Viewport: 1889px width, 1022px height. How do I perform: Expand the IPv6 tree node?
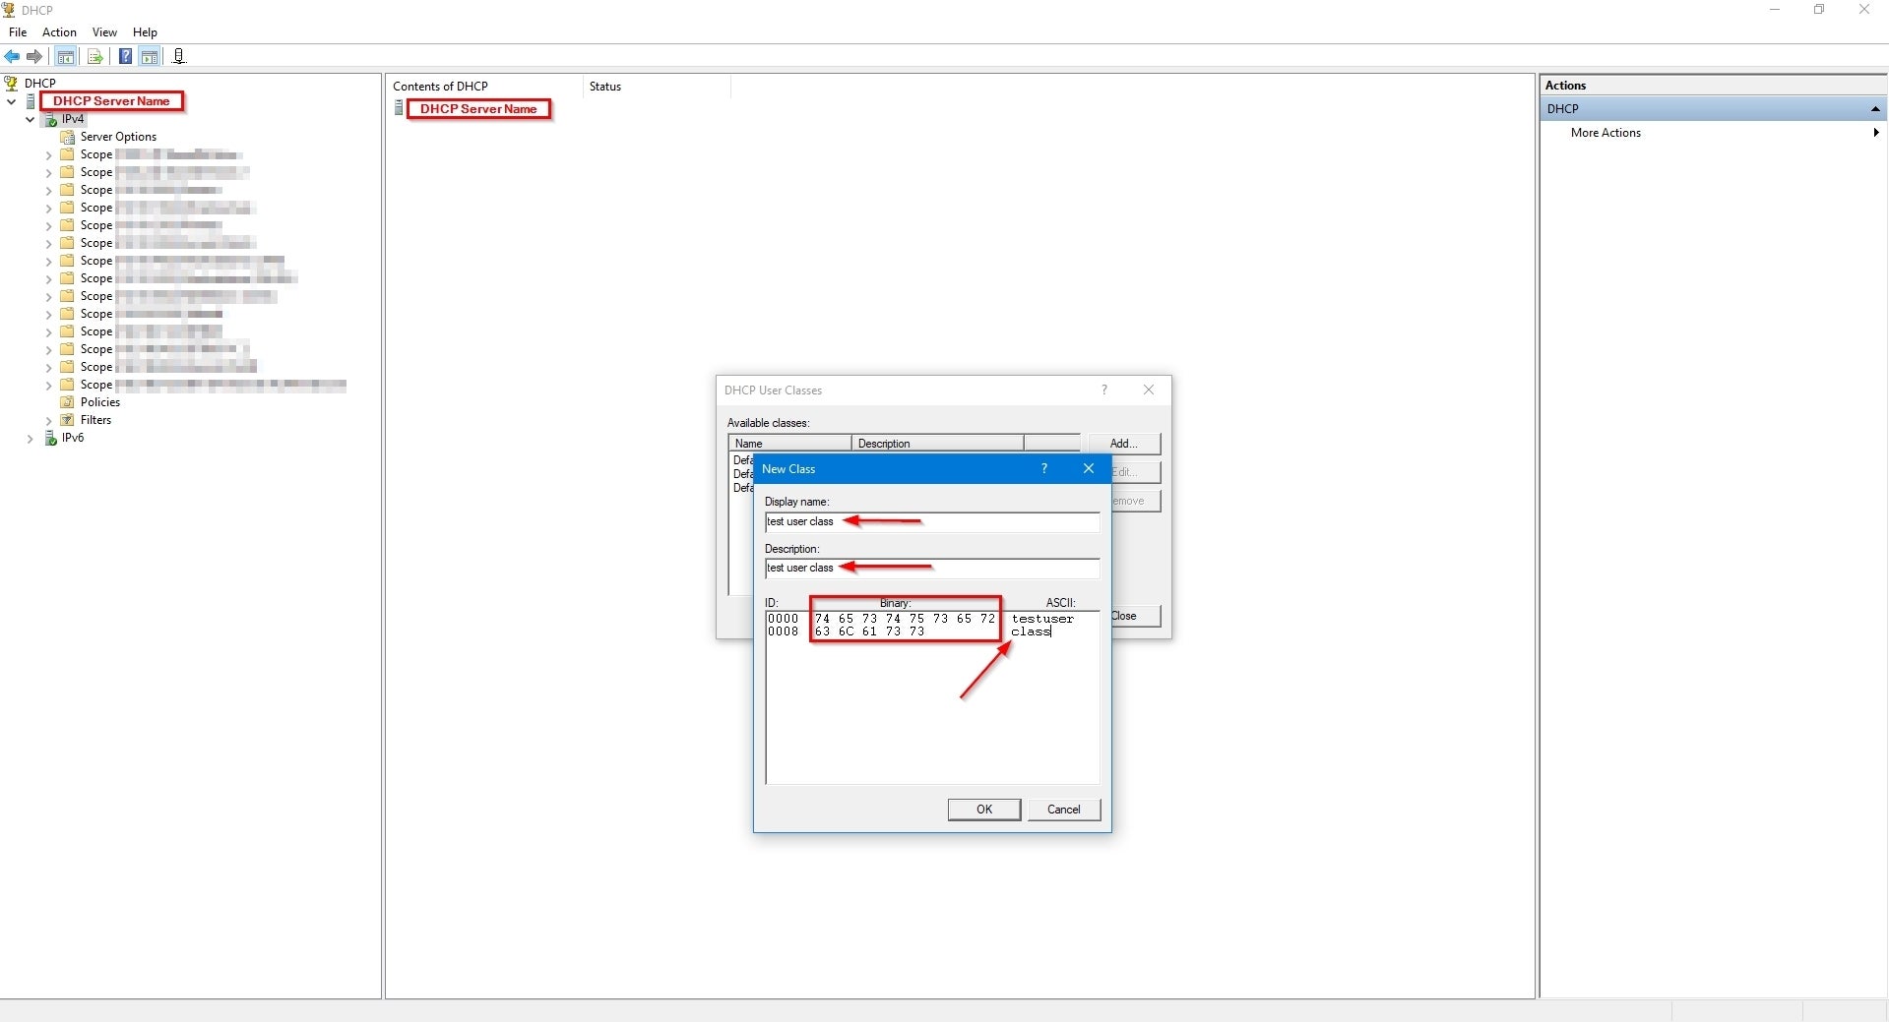point(31,439)
